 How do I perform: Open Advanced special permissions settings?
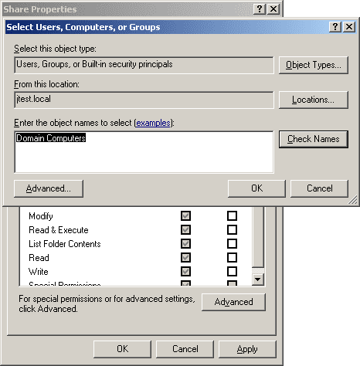(233, 302)
